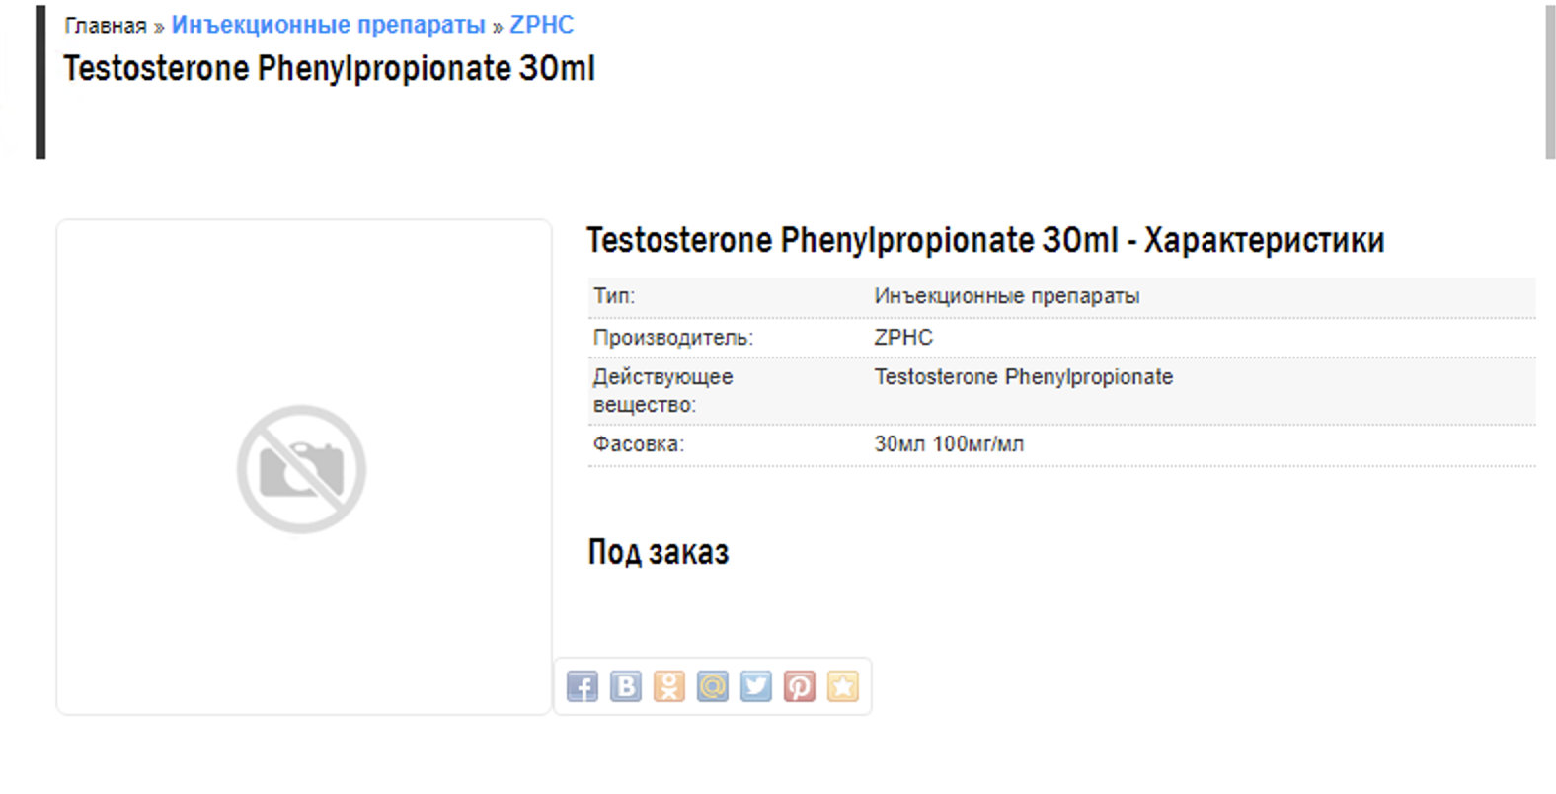Open the Инъекционные препараты breadcrumb link
Viewport: 1556px width, 794px height.
click(328, 25)
